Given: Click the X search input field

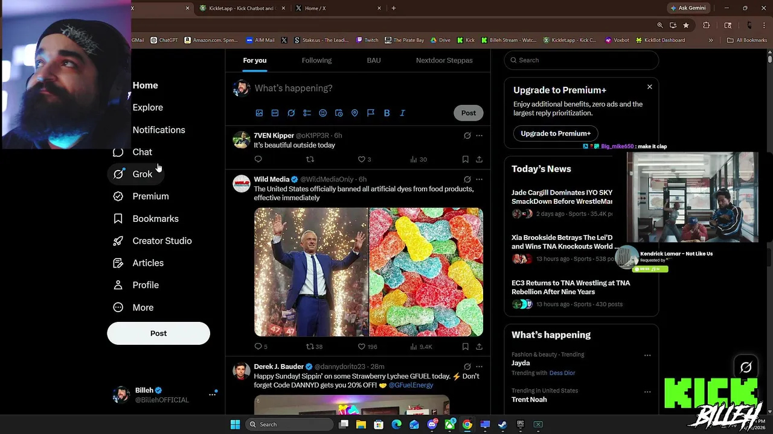Looking at the screenshot, I should (581, 60).
